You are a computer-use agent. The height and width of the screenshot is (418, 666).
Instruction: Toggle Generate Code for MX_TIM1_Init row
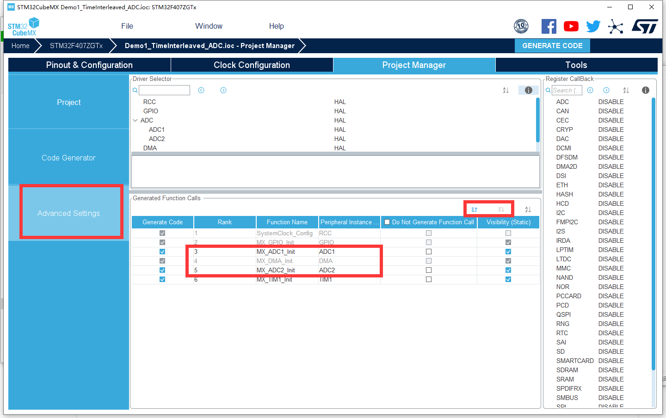click(x=162, y=279)
